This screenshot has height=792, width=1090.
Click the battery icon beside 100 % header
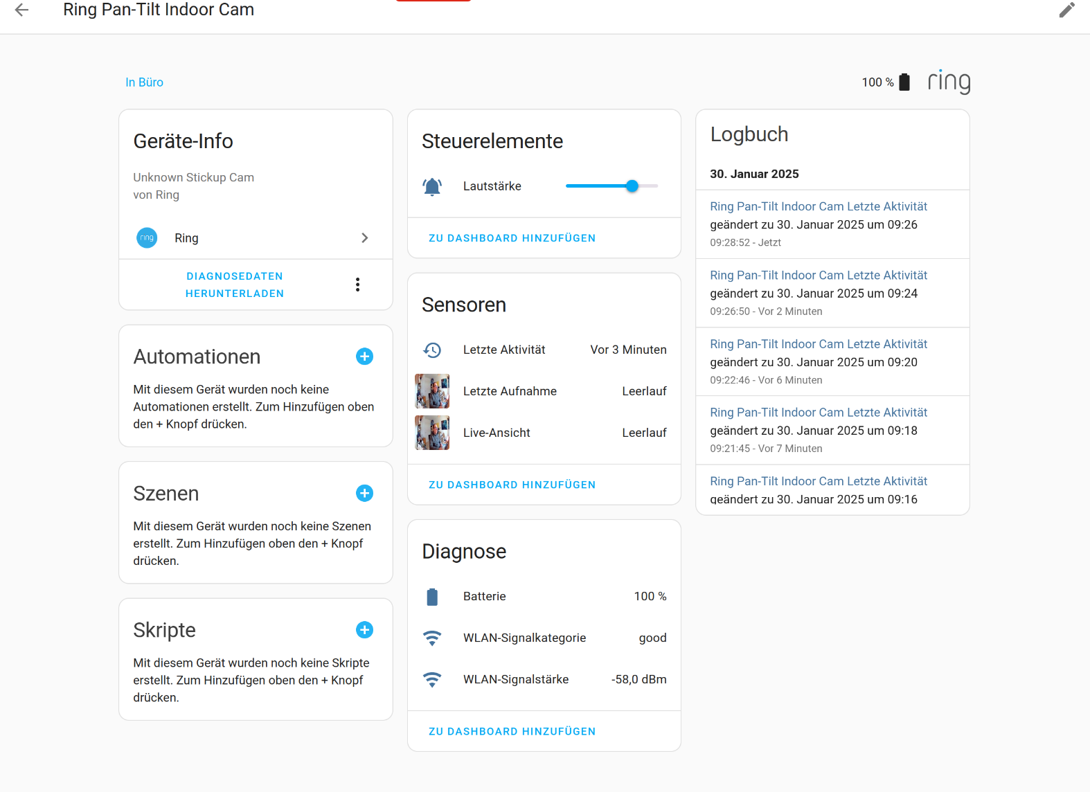pos(904,82)
